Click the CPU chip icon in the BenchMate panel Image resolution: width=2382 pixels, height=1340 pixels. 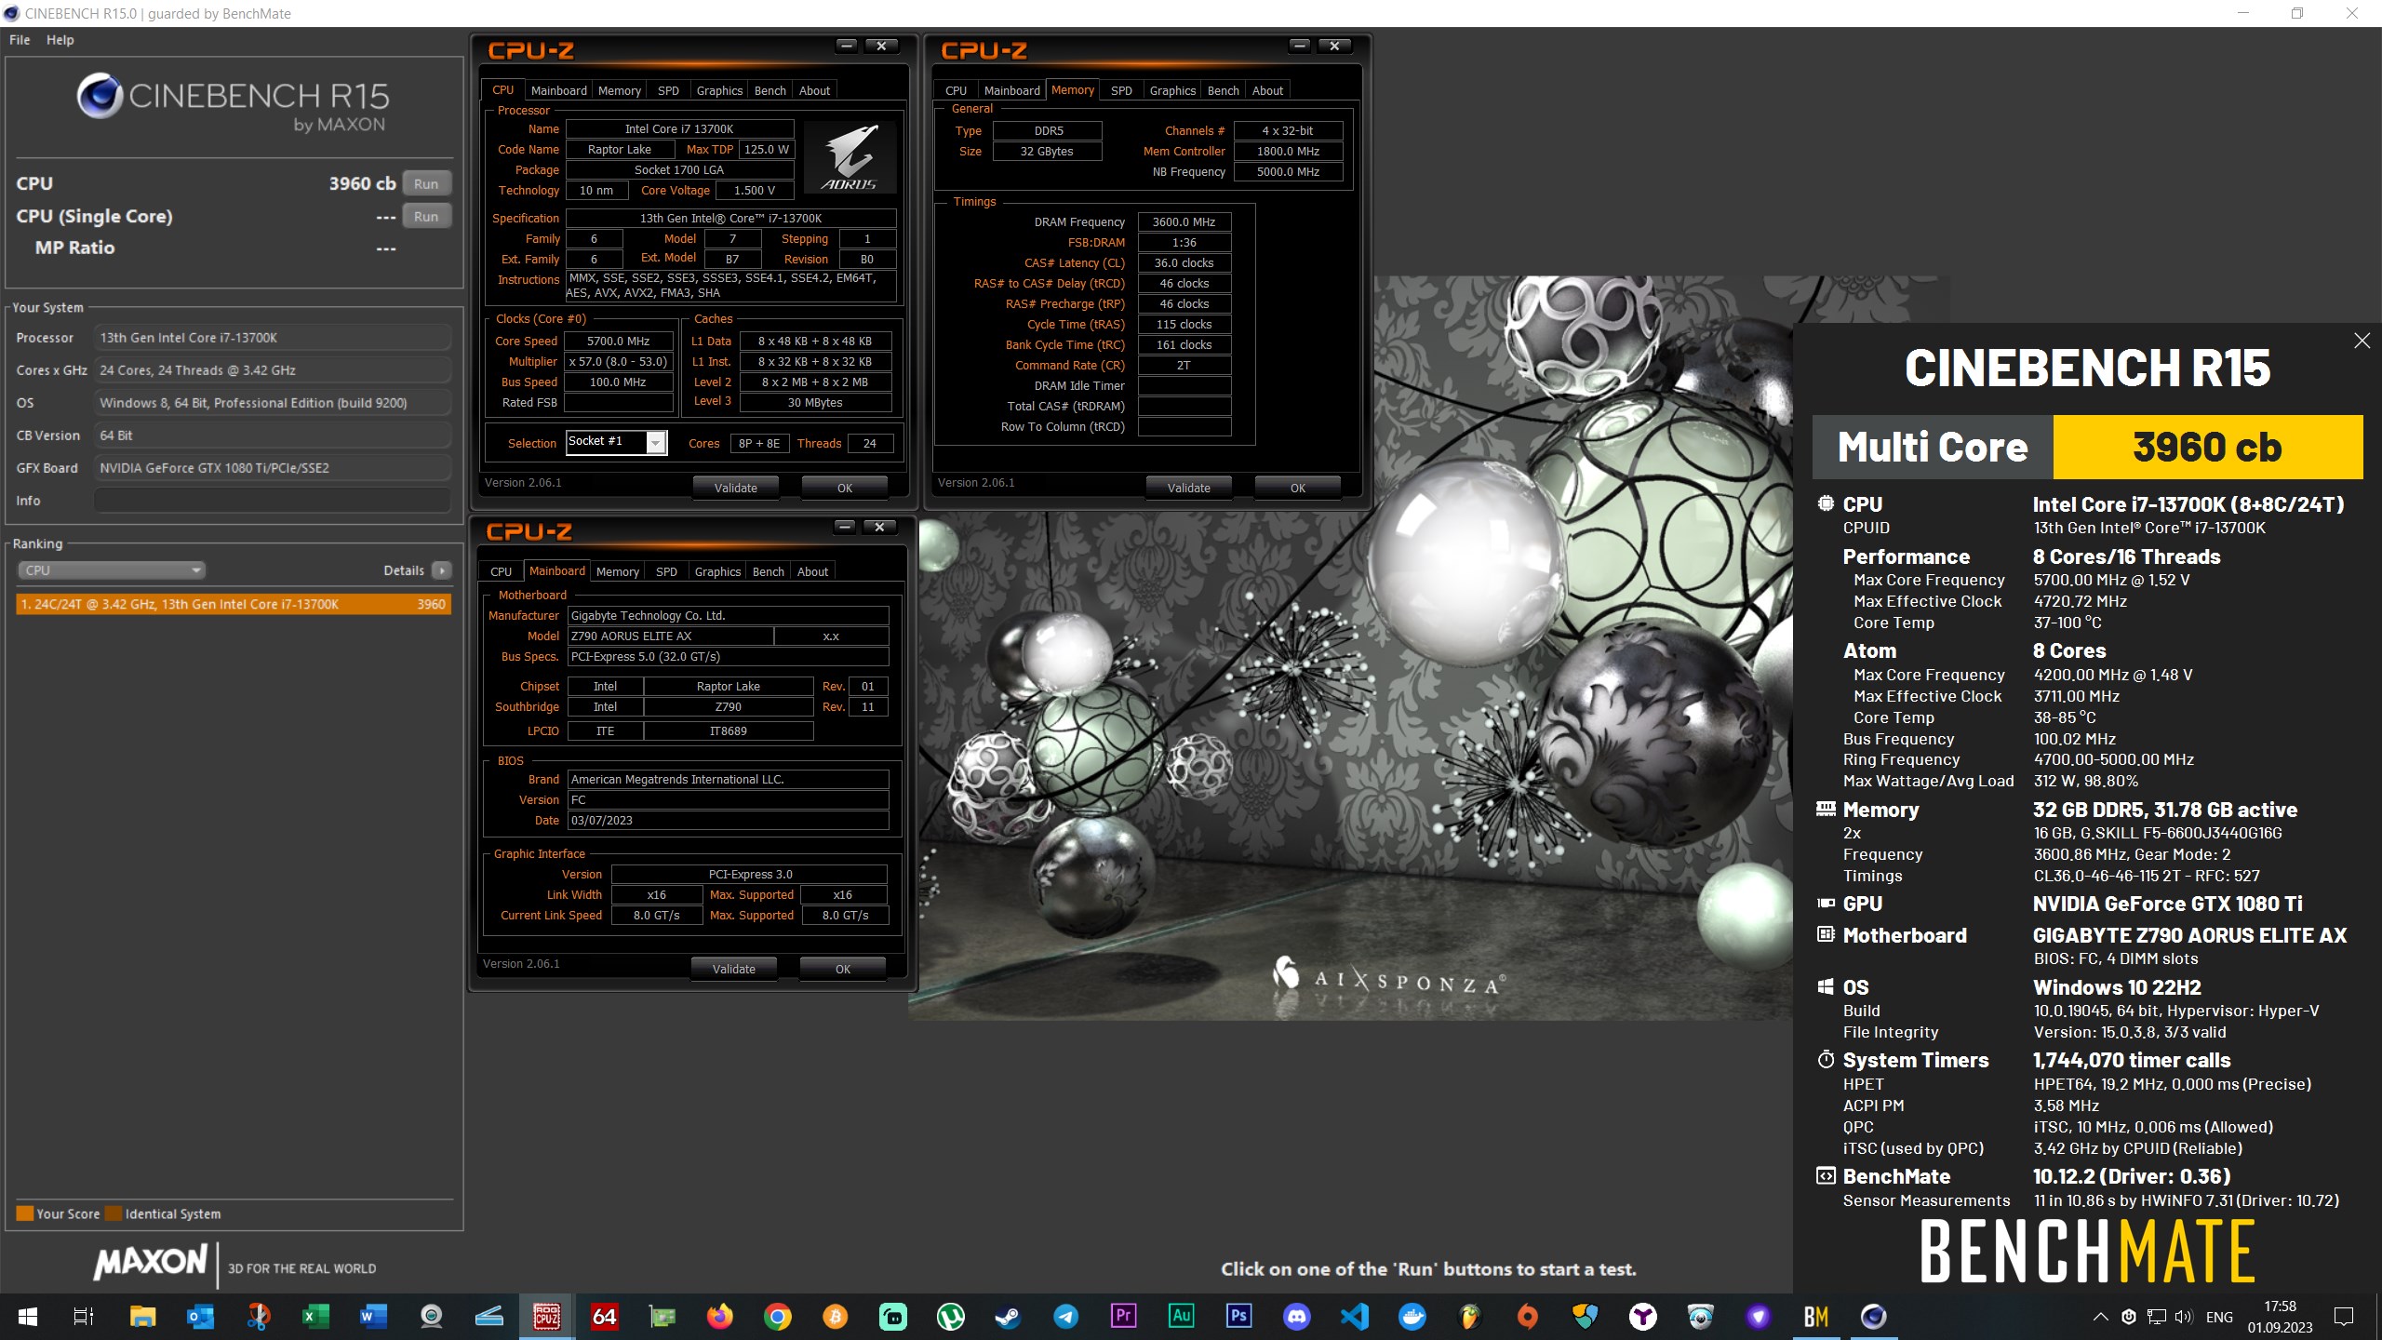click(x=1826, y=503)
